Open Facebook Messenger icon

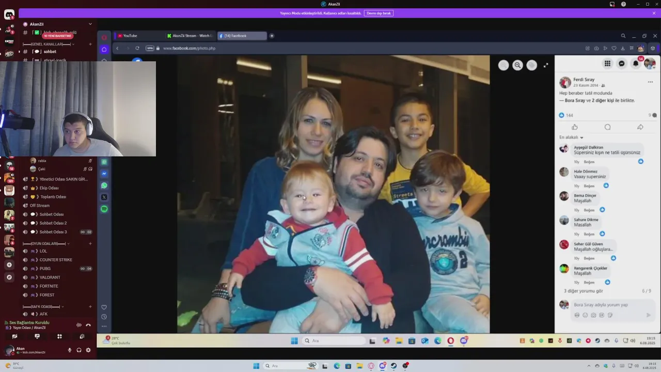622,64
